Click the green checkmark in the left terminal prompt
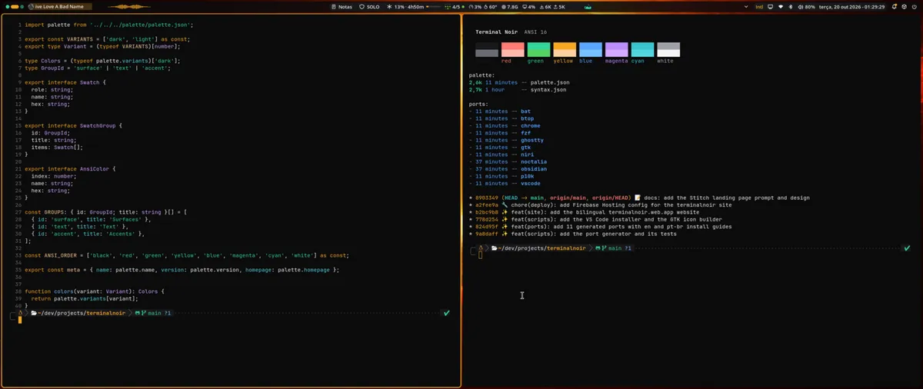Viewport: 923px width, 389px height. click(446, 313)
